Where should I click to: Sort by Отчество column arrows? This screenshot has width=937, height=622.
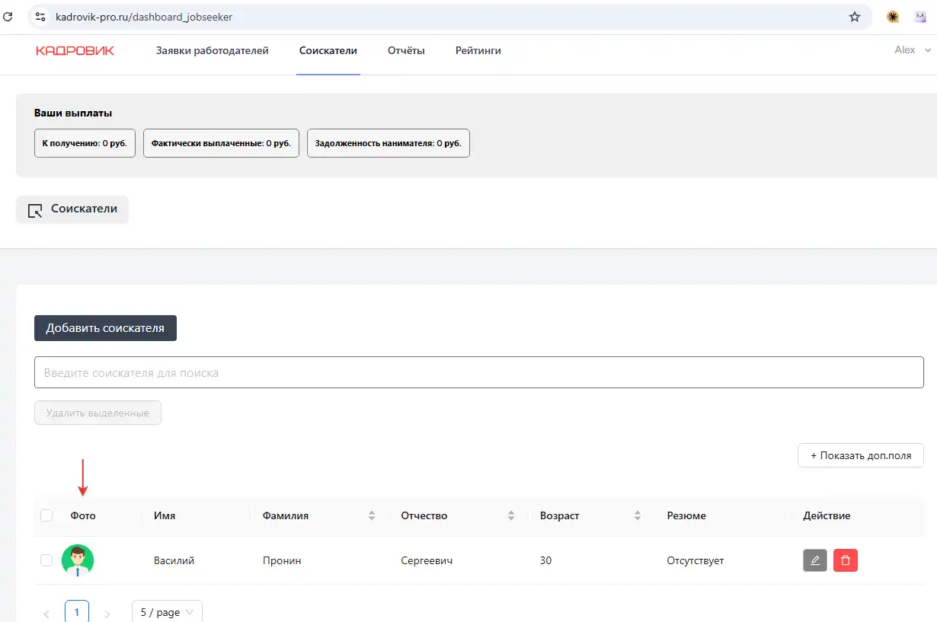[511, 515]
